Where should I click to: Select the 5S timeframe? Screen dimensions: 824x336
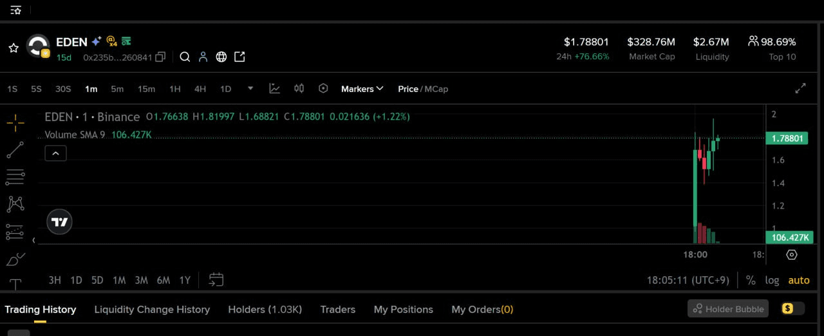coord(36,89)
